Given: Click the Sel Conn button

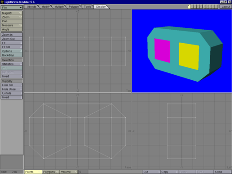Looking at the screenshot, I should pos(12,72).
